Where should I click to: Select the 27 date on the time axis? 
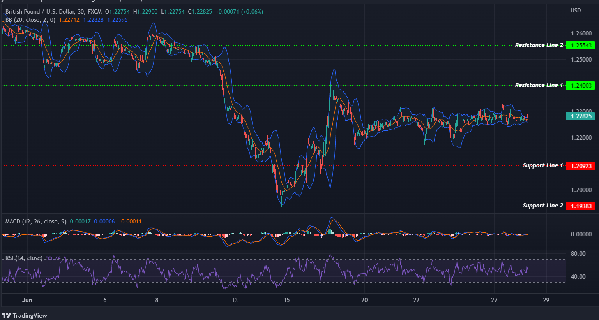tap(494, 300)
